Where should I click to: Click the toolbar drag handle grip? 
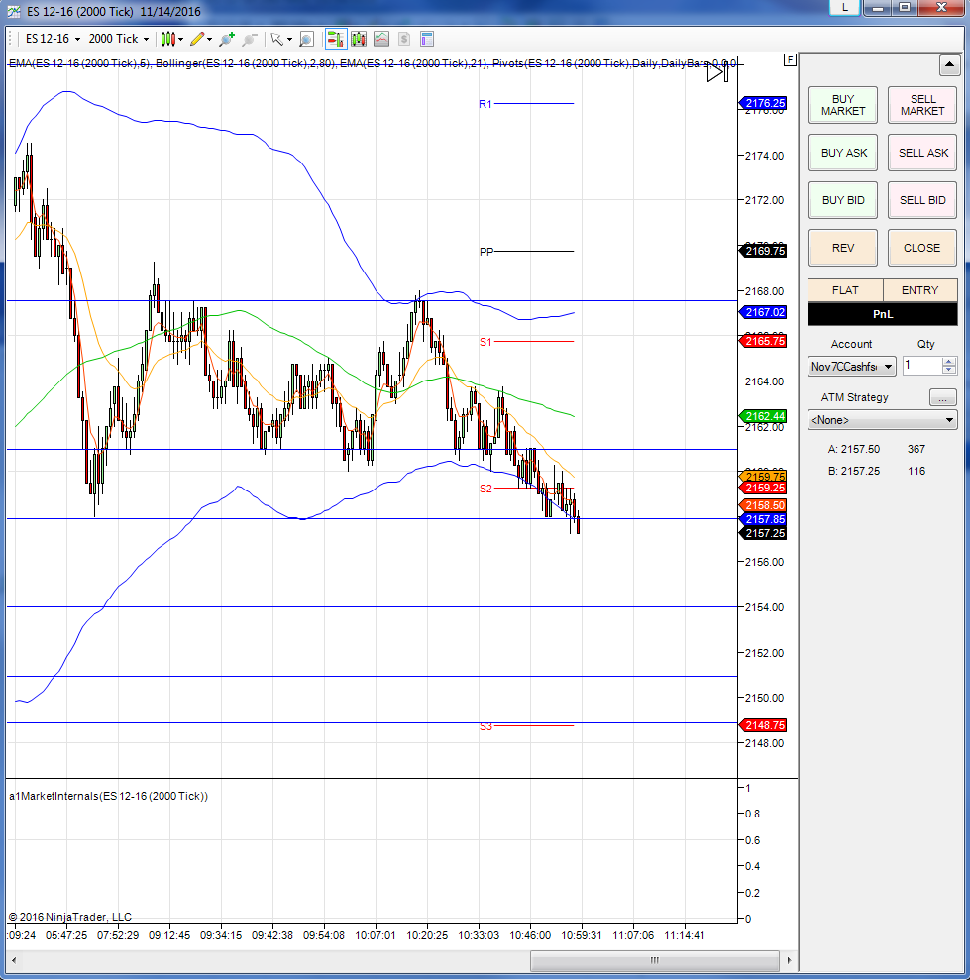10,39
